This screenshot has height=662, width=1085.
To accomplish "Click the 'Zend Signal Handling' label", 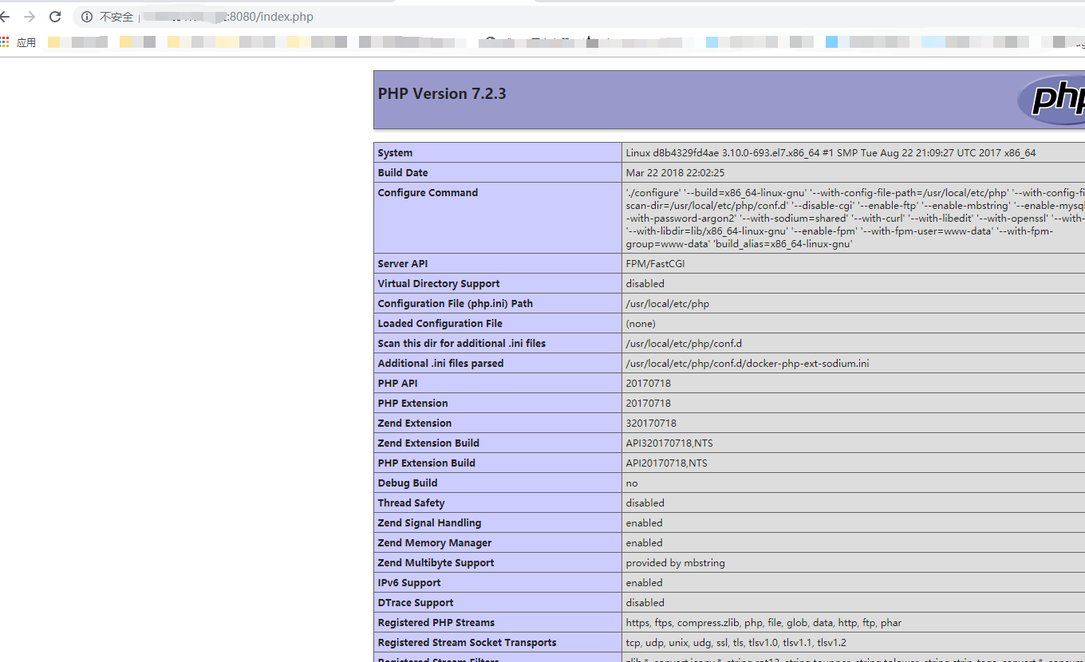I will [429, 523].
